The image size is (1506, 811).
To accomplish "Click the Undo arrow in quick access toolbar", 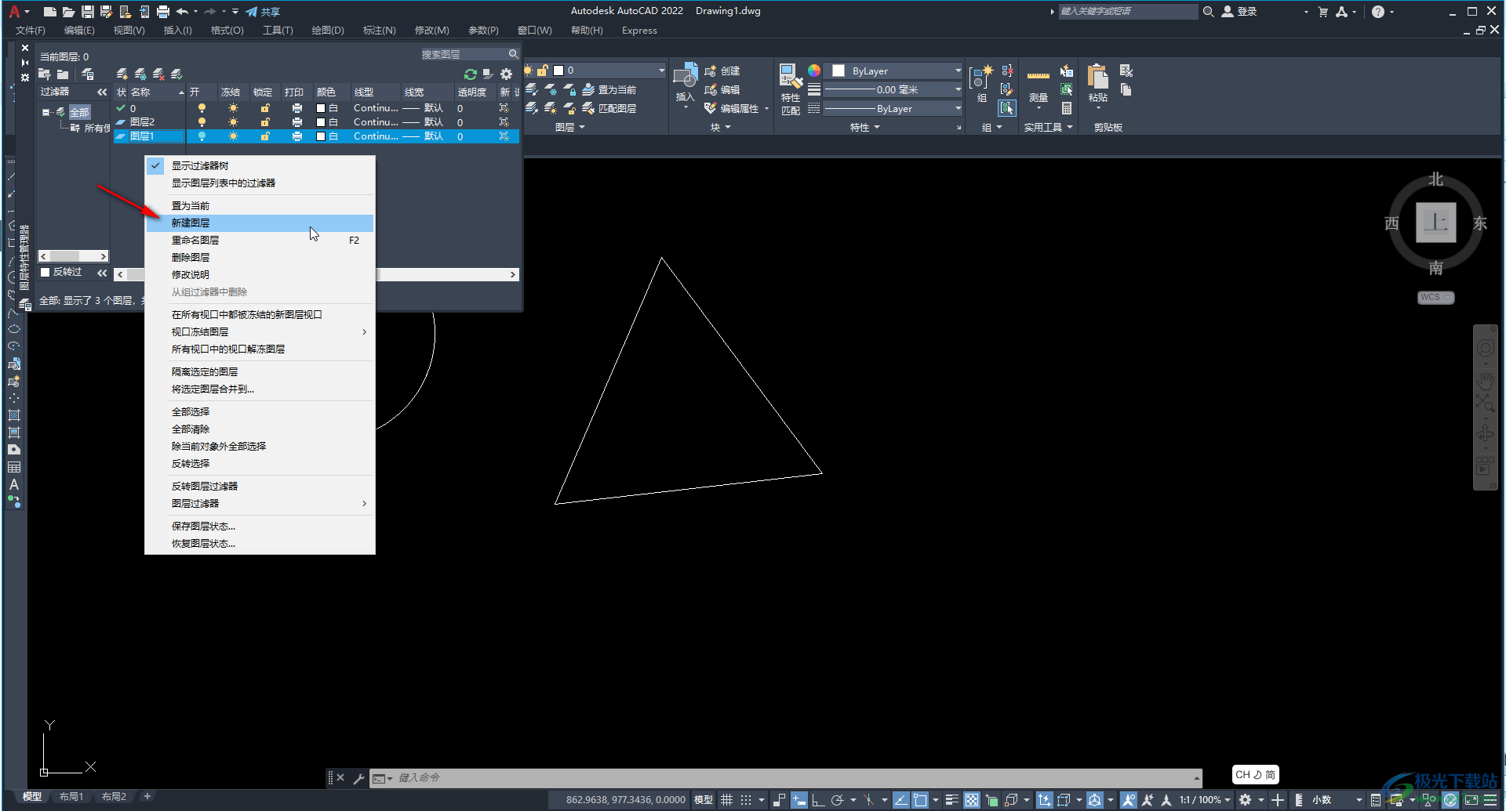I will coord(182,12).
